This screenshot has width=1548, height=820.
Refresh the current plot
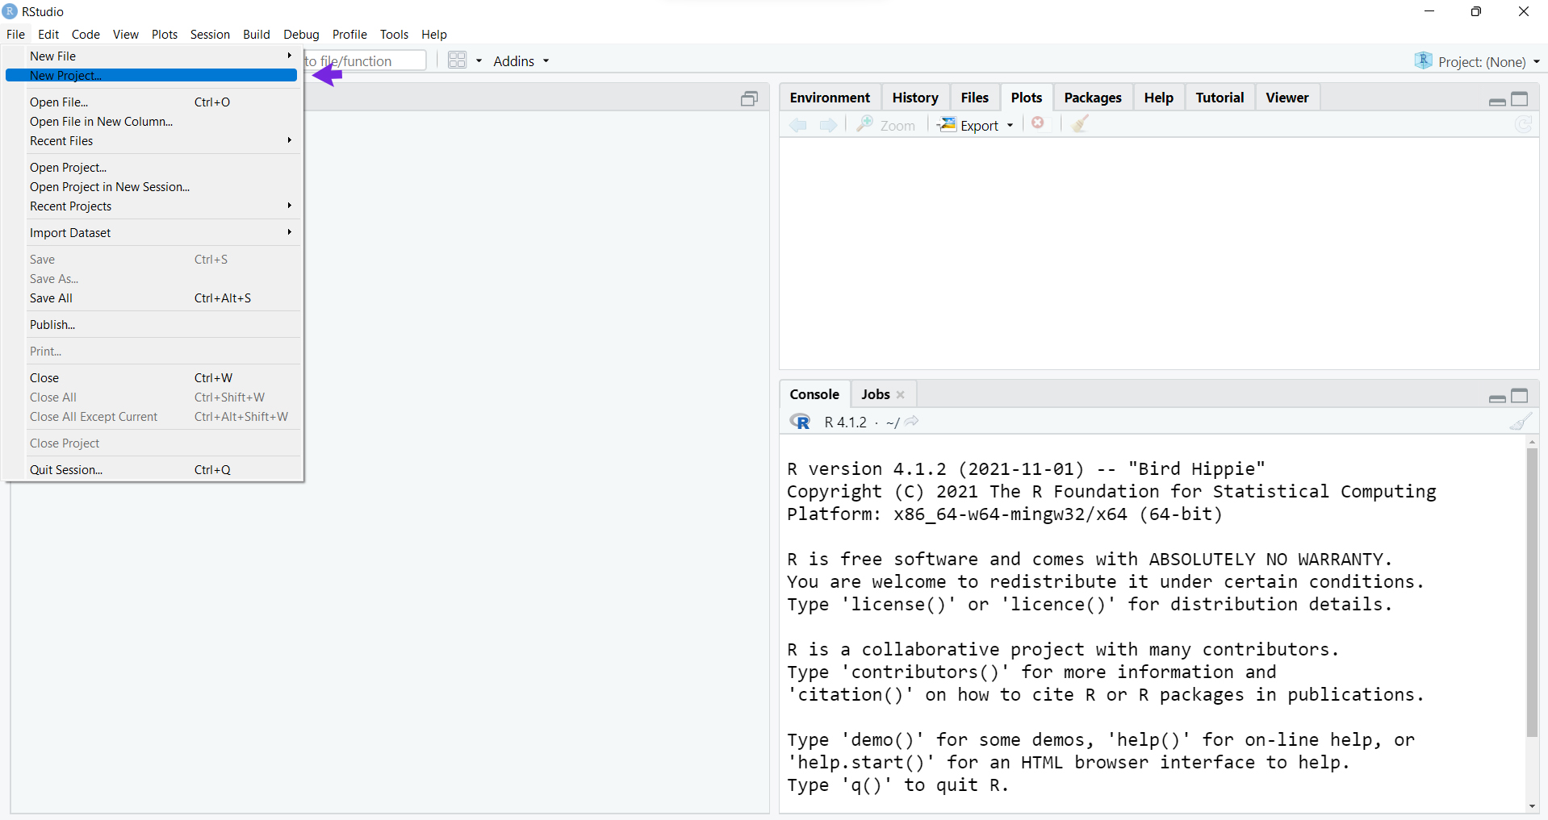pos(1523,124)
